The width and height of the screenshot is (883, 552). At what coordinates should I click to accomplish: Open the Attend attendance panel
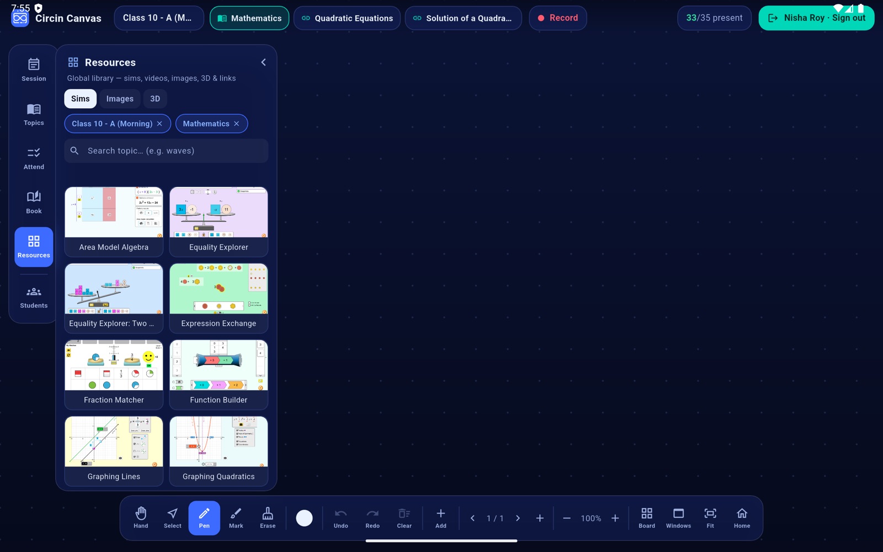click(x=34, y=158)
